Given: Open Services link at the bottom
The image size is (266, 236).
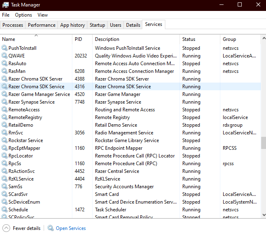Looking at the screenshot, I should (x=71, y=228).
